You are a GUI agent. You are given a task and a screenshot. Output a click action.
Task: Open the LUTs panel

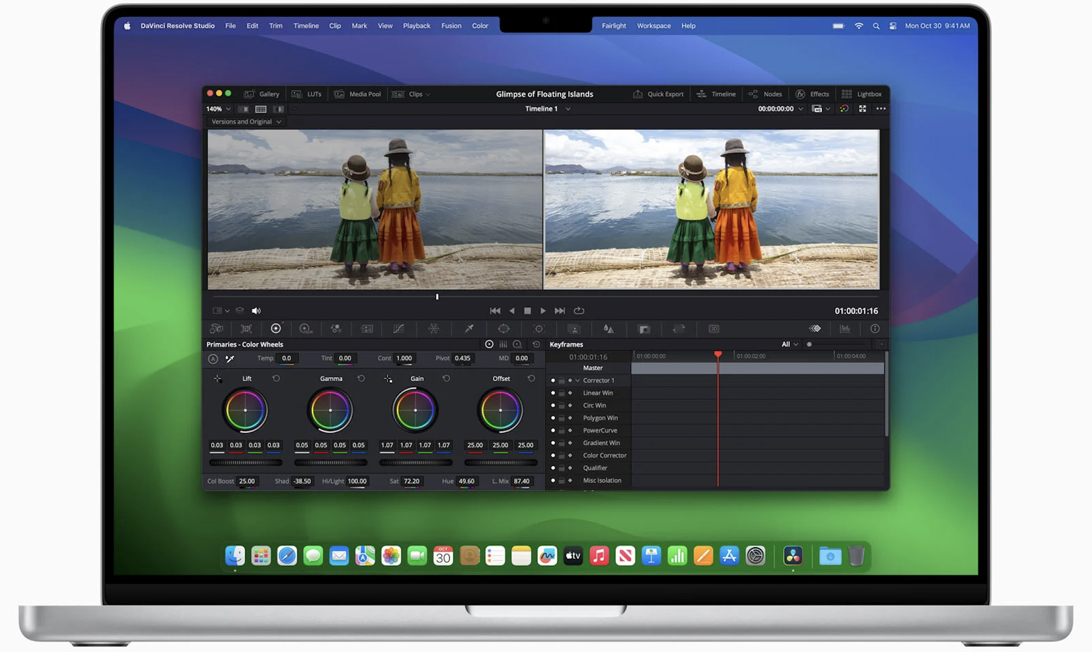pos(306,94)
